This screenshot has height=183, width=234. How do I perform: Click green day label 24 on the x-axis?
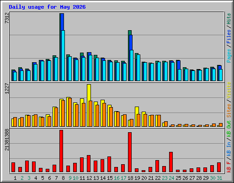pyautogui.click(x=171, y=178)
